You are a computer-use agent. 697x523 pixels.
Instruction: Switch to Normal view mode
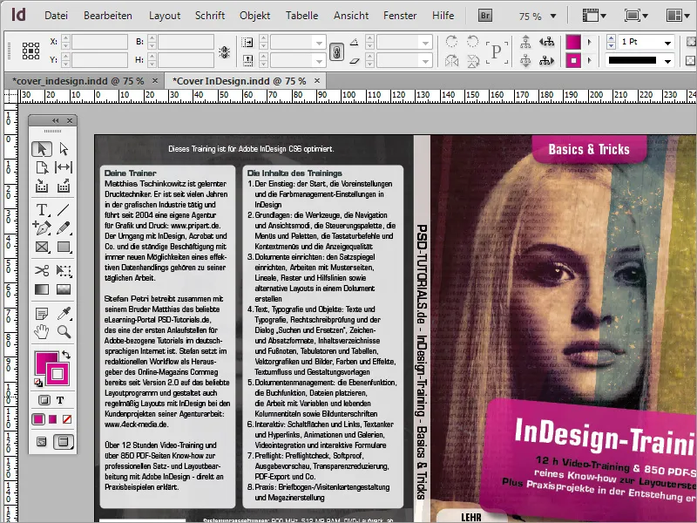click(41, 442)
